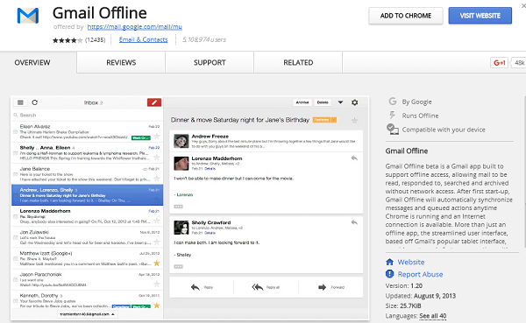Click the orange label tag on the subject

pyautogui.click(x=324, y=120)
